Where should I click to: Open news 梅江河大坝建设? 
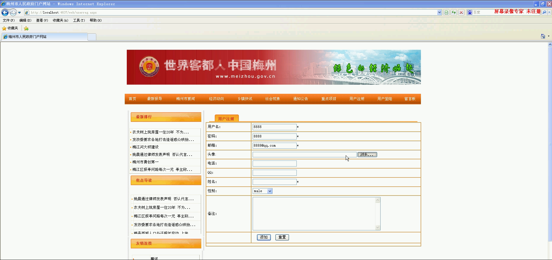tap(145, 147)
